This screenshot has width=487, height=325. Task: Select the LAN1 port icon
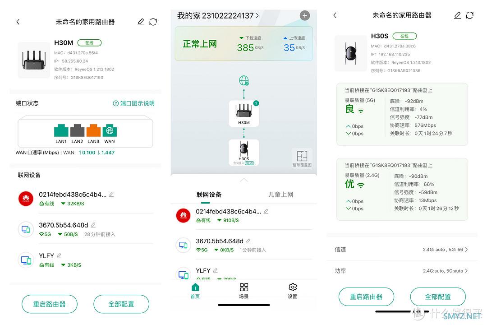pyautogui.click(x=61, y=130)
